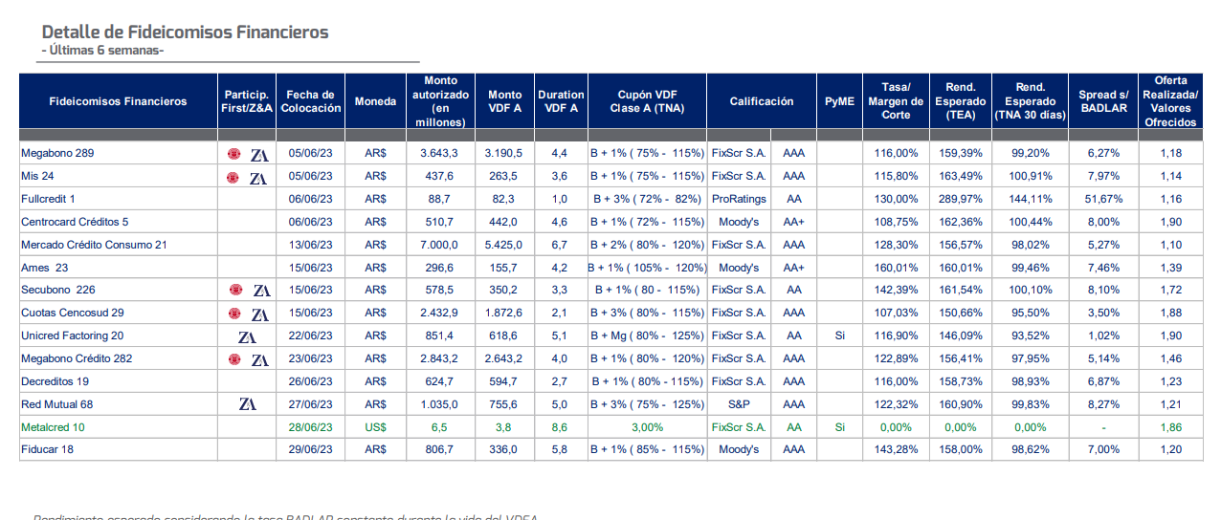Click the red First logo in Mis 24 row
The image size is (1221, 520).
coord(233,177)
